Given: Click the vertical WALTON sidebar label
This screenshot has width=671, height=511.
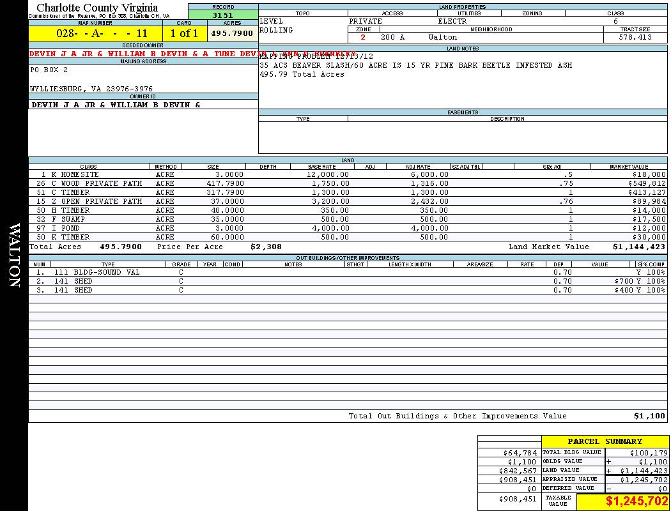Looking at the screenshot, I should (x=14, y=256).
